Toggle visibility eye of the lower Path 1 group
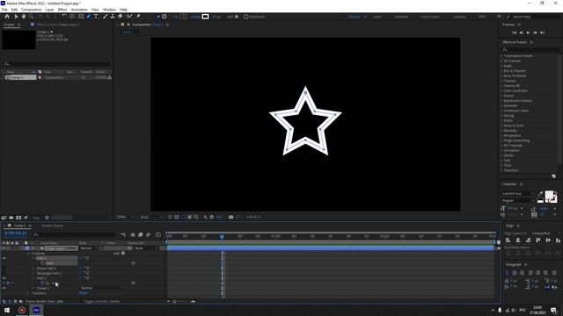563x316 pixels. (4, 278)
